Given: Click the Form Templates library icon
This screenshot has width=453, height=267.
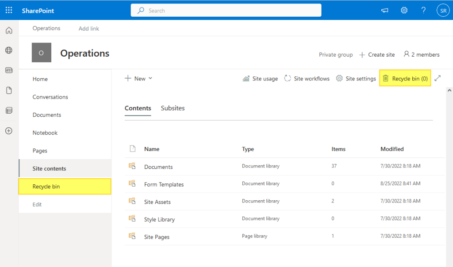Looking at the screenshot, I should 132,183.
